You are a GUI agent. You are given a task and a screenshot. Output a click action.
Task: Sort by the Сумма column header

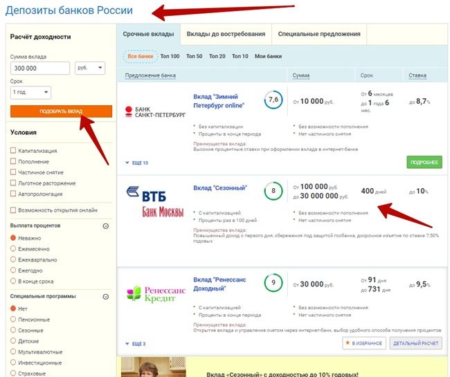[x=301, y=75]
